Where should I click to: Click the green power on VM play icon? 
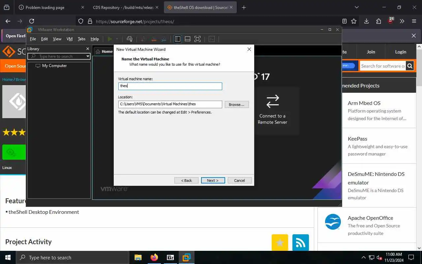pyautogui.click(x=110, y=39)
